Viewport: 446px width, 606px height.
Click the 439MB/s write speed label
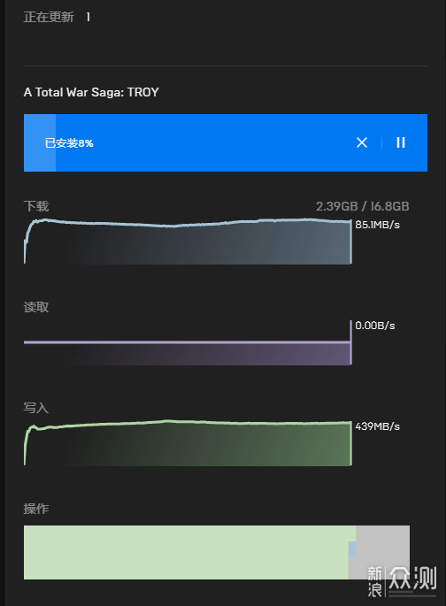click(377, 426)
